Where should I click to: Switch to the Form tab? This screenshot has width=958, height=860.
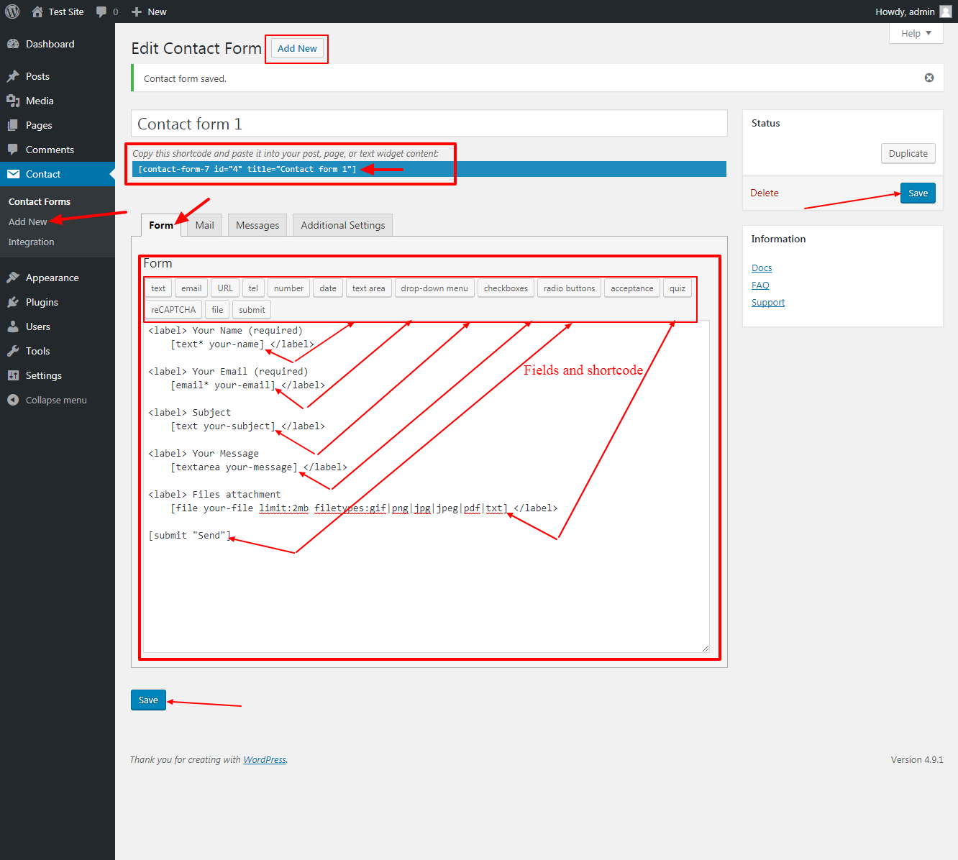click(161, 225)
